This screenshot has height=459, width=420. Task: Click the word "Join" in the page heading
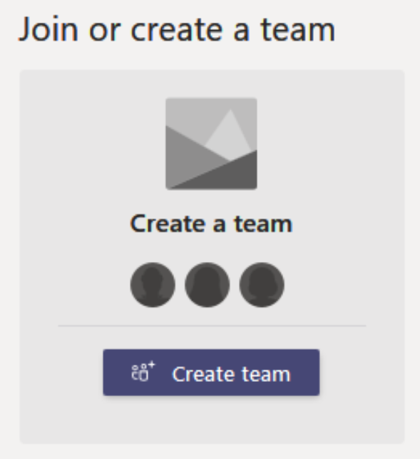click(48, 30)
